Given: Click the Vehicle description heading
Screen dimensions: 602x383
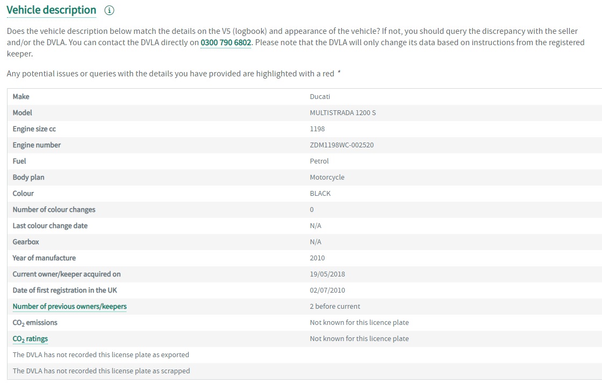Looking at the screenshot, I should (51, 10).
